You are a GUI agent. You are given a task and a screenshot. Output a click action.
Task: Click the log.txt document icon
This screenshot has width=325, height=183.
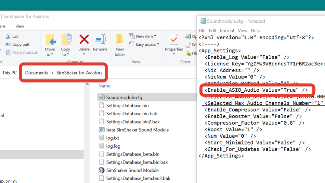coord(101,138)
